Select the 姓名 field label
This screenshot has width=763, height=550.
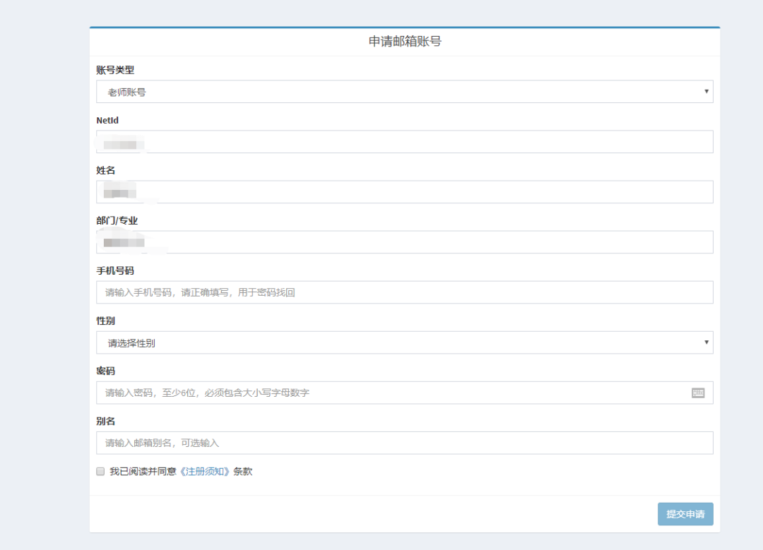pyautogui.click(x=105, y=170)
